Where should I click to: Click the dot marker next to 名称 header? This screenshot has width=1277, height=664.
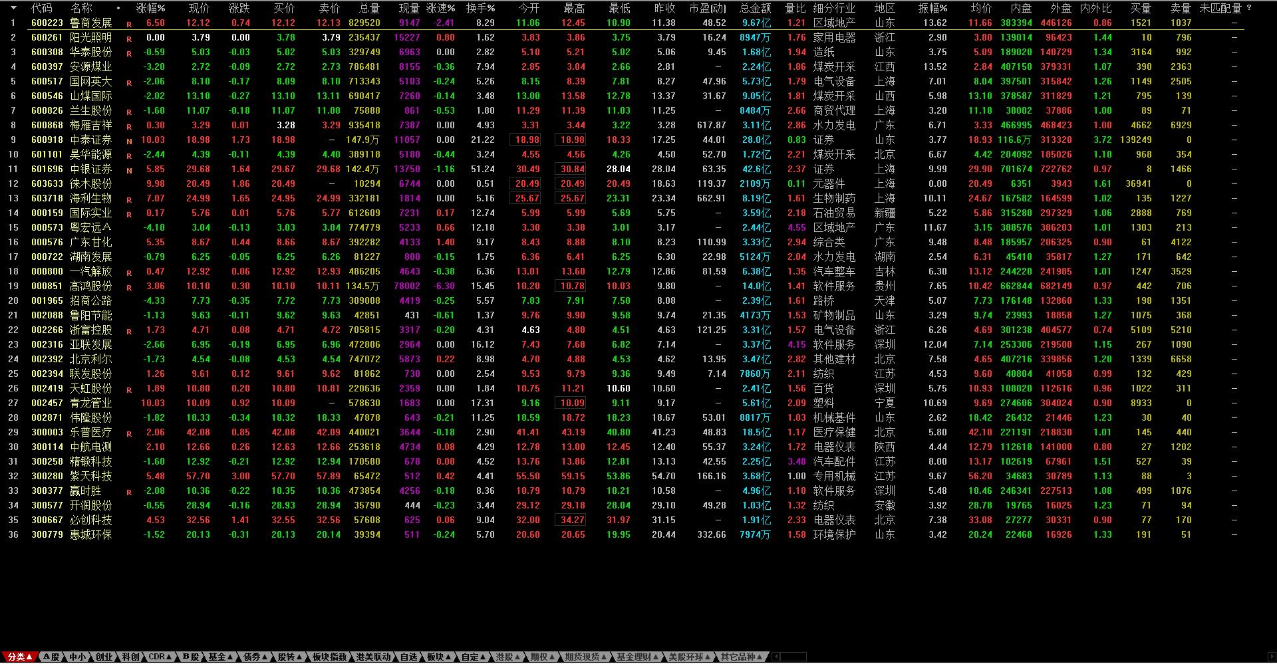point(118,9)
